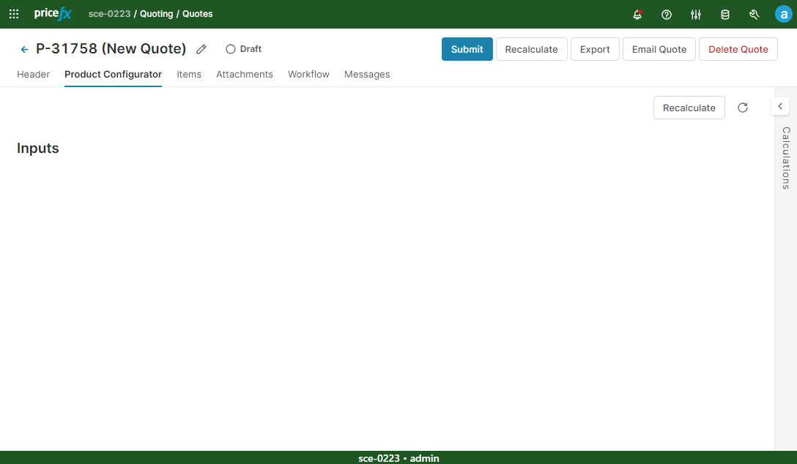Click the sce-0223 breadcrumb
Image resolution: width=797 pixels, height=464 pixels.
click(x=109, y=14)
